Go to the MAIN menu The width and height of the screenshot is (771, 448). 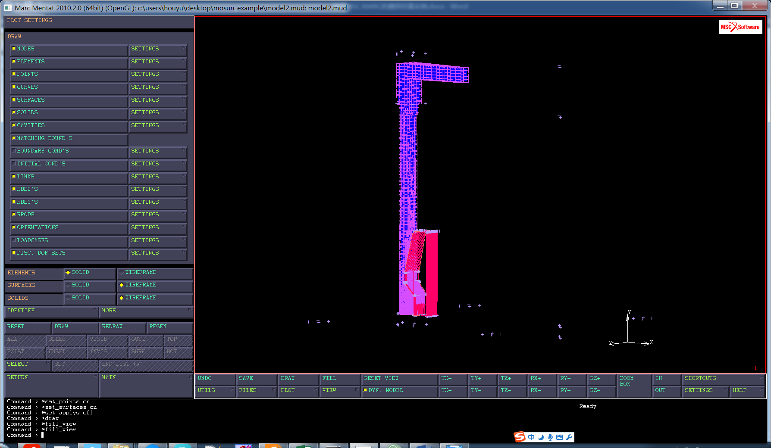pyautogui.click(x=146, y=385)
